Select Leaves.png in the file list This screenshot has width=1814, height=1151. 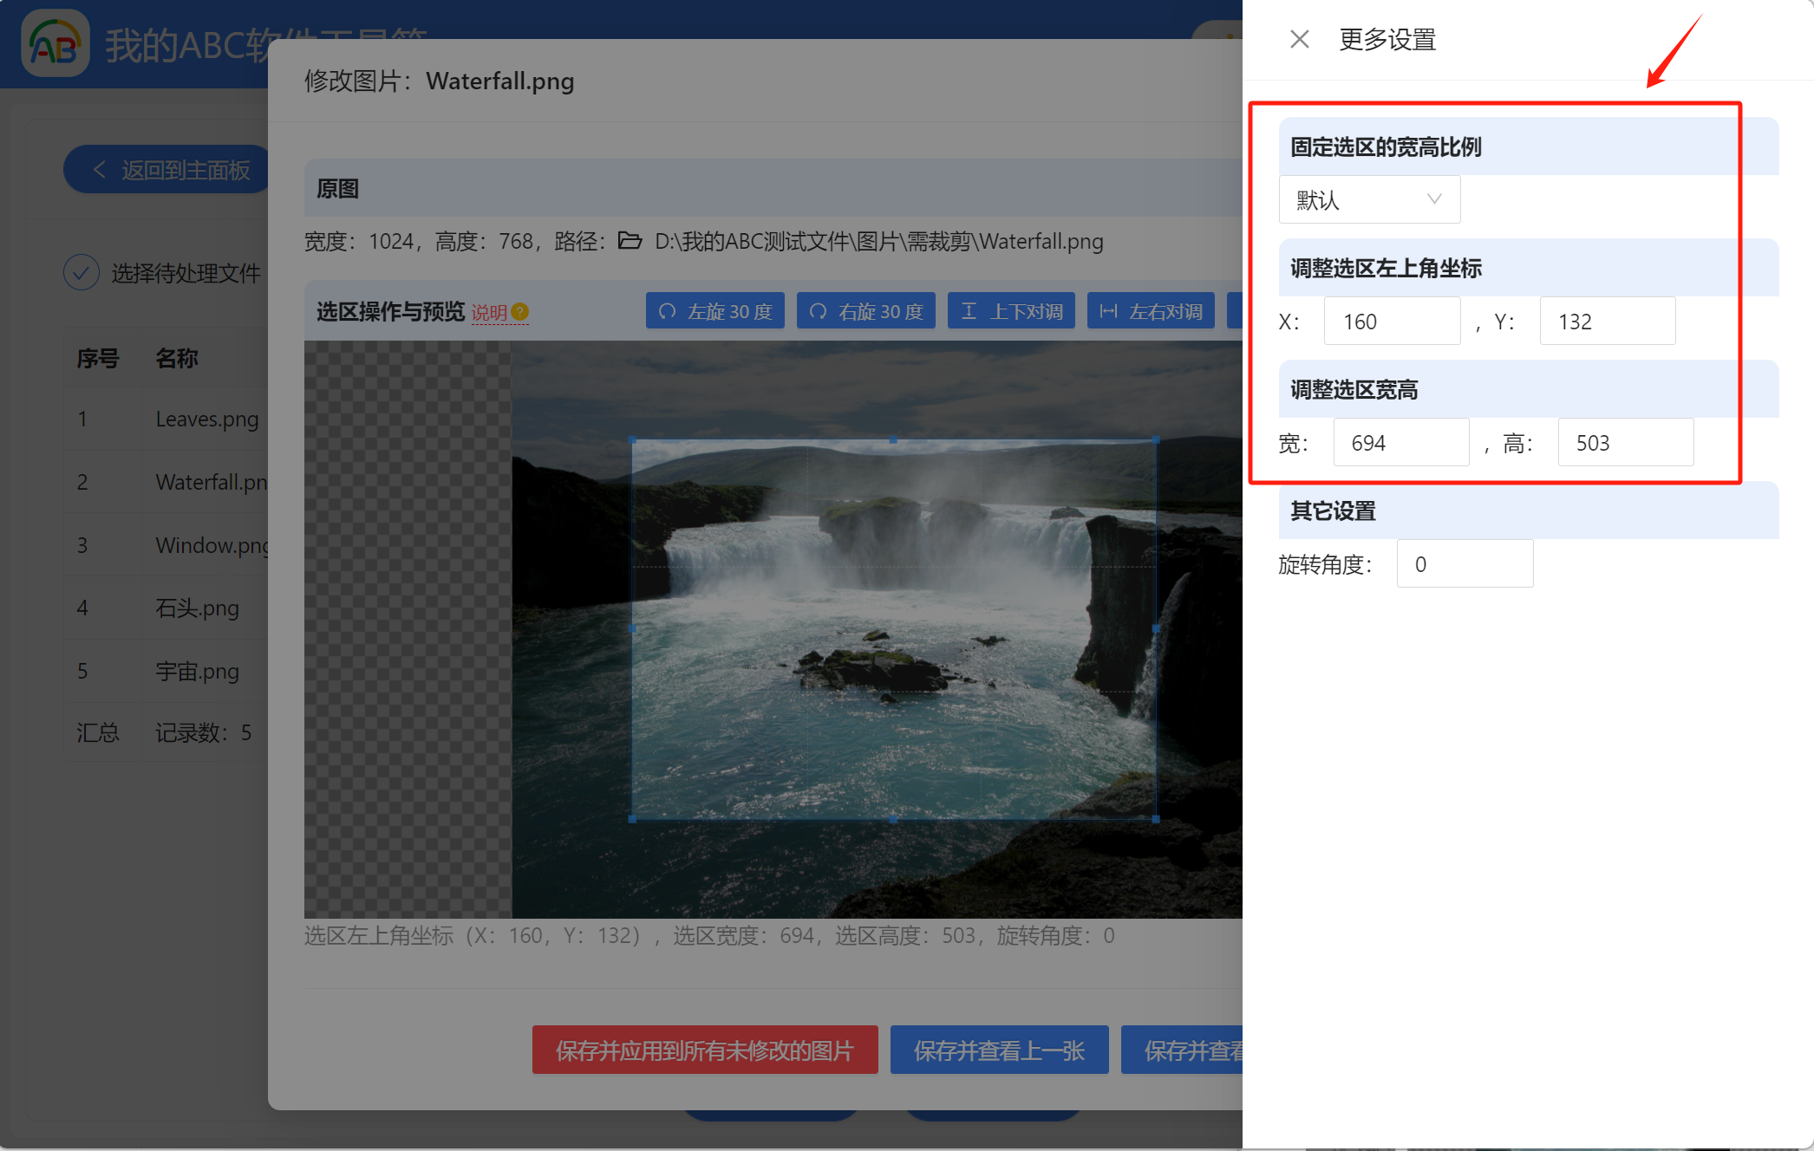tap(206, 419)
